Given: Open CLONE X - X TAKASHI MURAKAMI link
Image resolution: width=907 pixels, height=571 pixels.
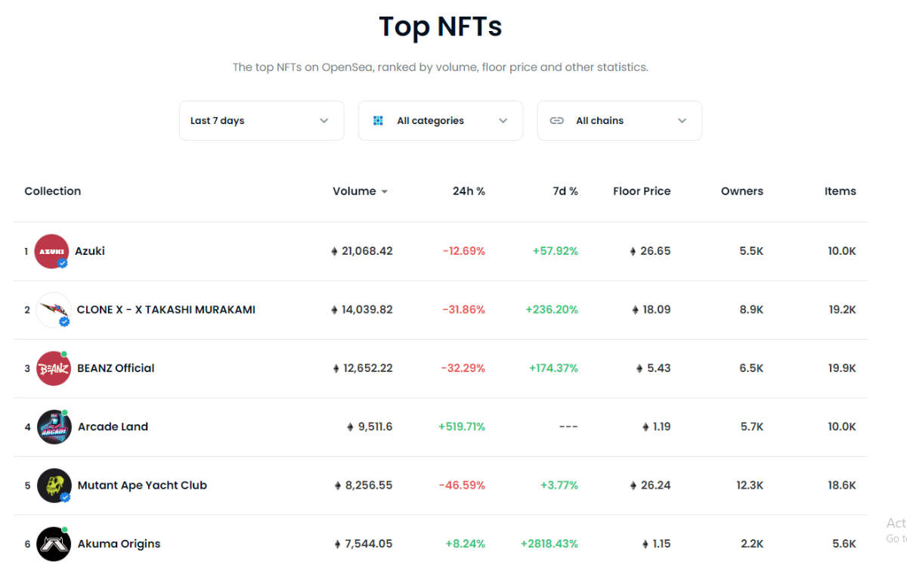Looking at the screenshot, I should click(166, 309).
